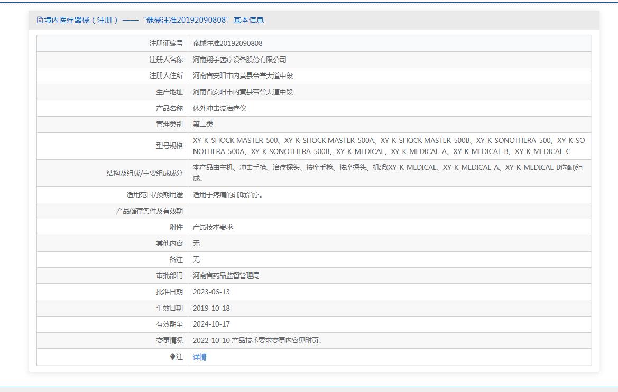Click the 无 value in 其他内容 row
This screenshot has width=618, height=392.
point(196,243)
